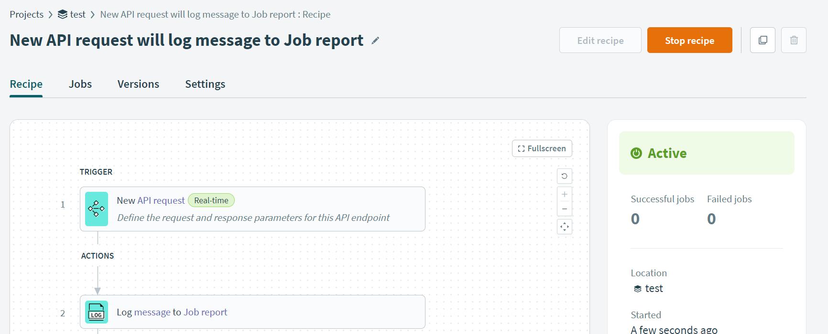Screen dimensions: 828x334
Task: Click the pencil icon to rename recipe
Action: pyautogui.click(x=375, y=41)
